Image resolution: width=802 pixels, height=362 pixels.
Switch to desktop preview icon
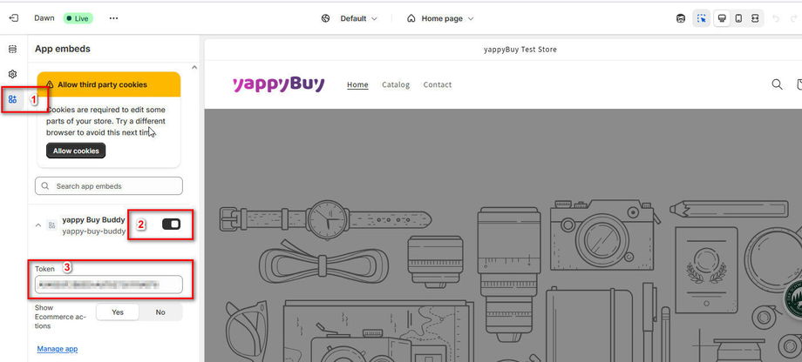[x=722, y=18]
